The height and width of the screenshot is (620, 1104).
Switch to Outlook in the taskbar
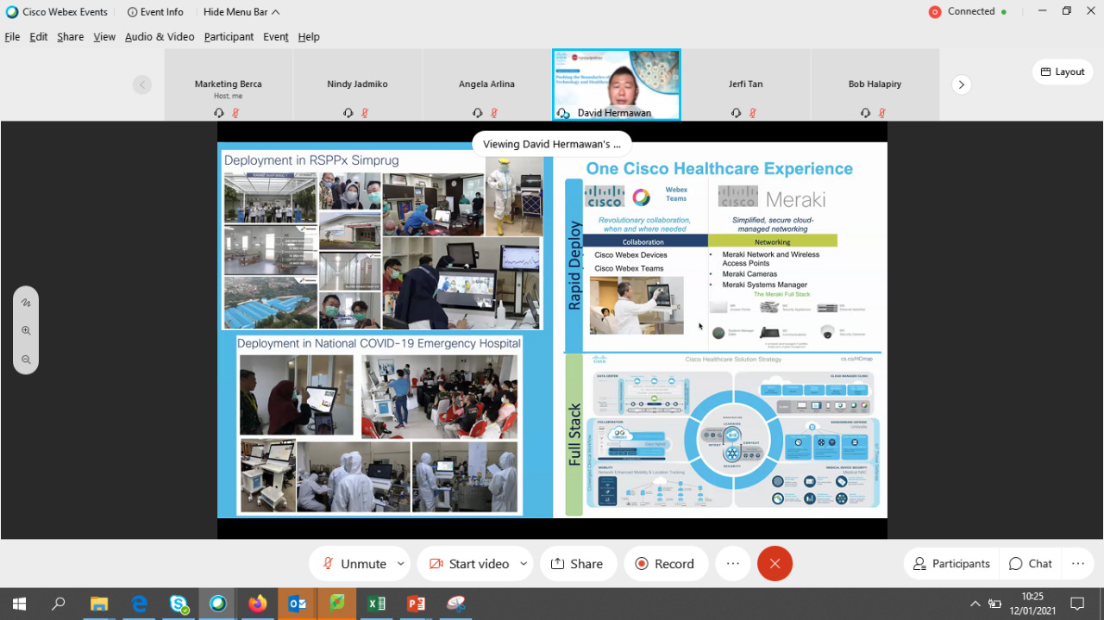[297, 604]
